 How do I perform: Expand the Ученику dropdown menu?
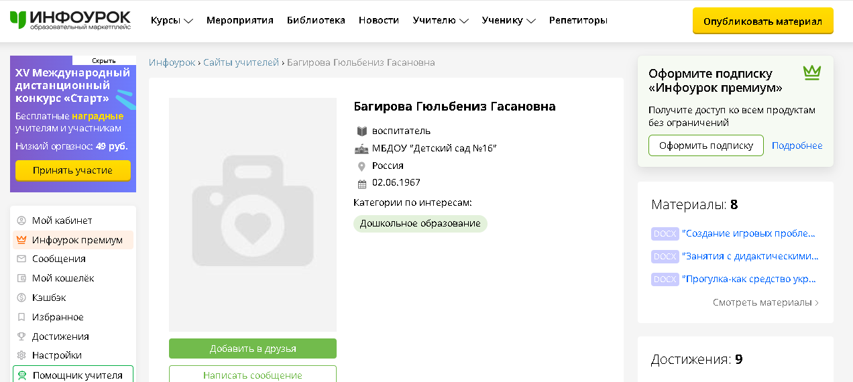click(x=509, y=20)
